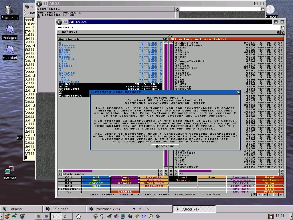Click the left lister's purple vertical scrollbar
Image resolution: width=293 pixels, height=220 pixels.
click(x=166, y=105)
